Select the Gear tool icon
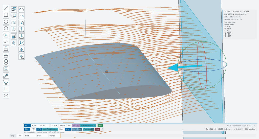Viewport: 259px width, 139px height. 6,35
